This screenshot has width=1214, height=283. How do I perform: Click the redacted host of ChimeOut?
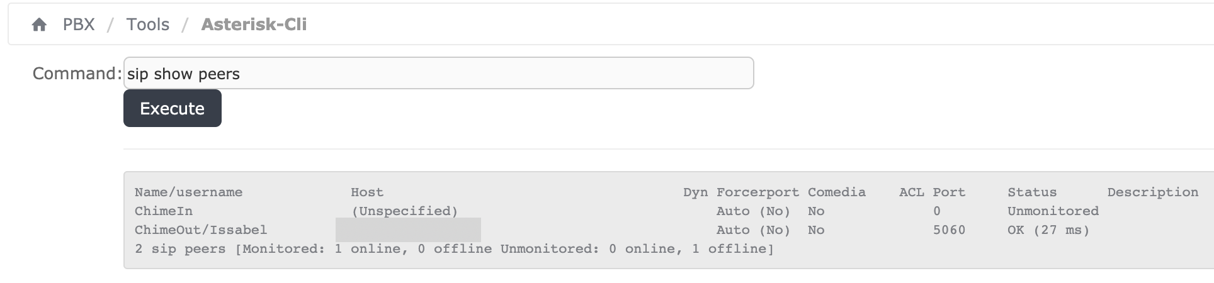pyautogui.click(x=408, y=230)
